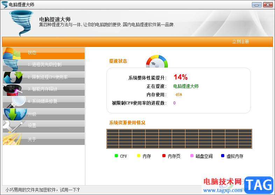Click the blue 虚拟内存 legend swatch

223,156
